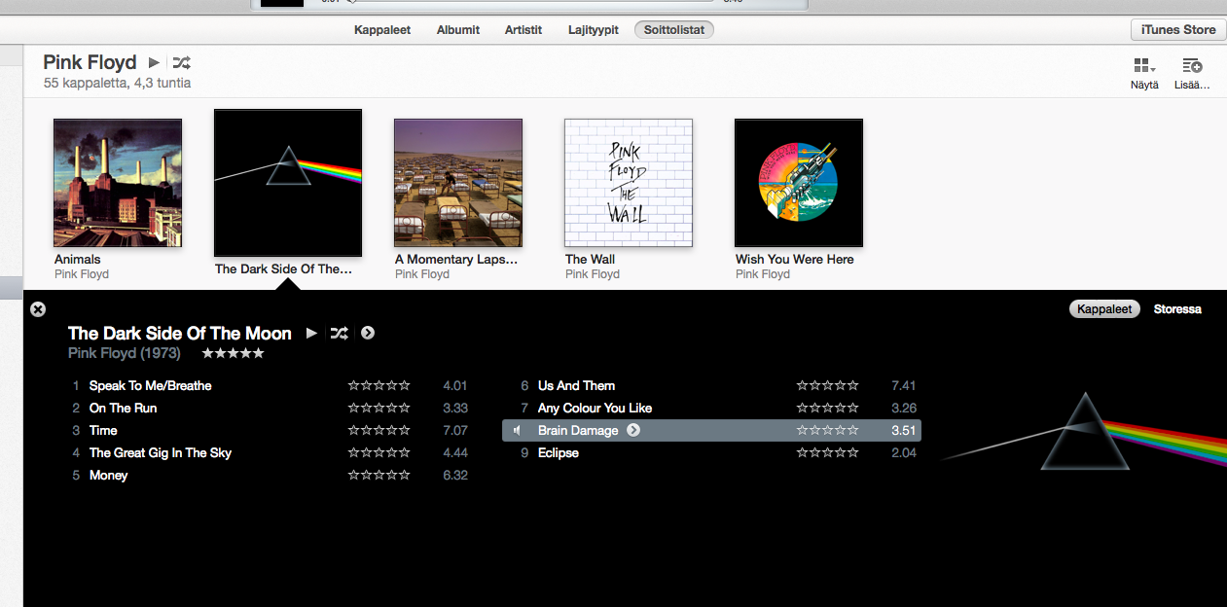
Task: Select Wish You Were Here album cover
Action: [799, 183]
